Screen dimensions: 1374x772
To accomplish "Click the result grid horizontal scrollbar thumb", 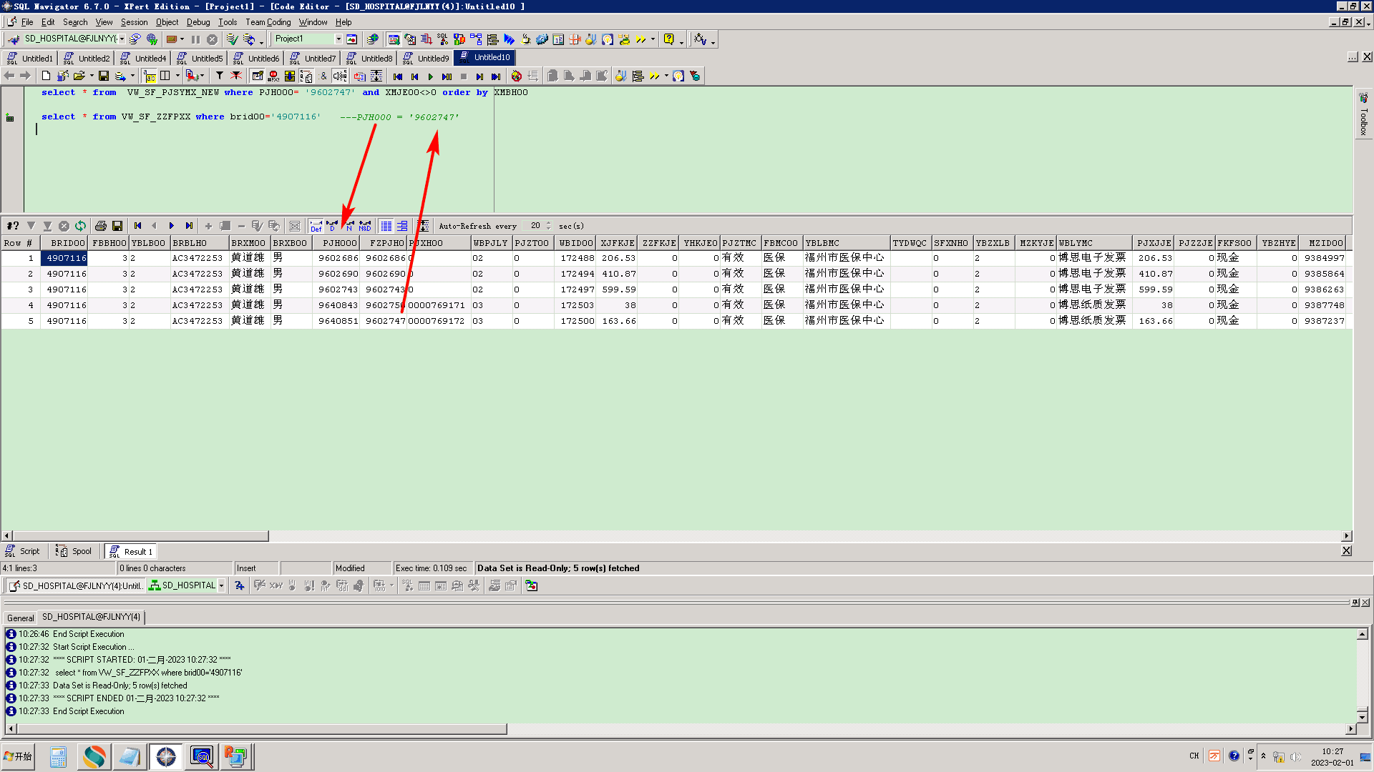I will (x=140, y=535).
